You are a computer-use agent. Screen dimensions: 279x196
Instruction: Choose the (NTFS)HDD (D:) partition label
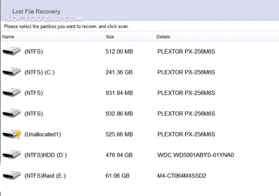click(x=45, y=155)
